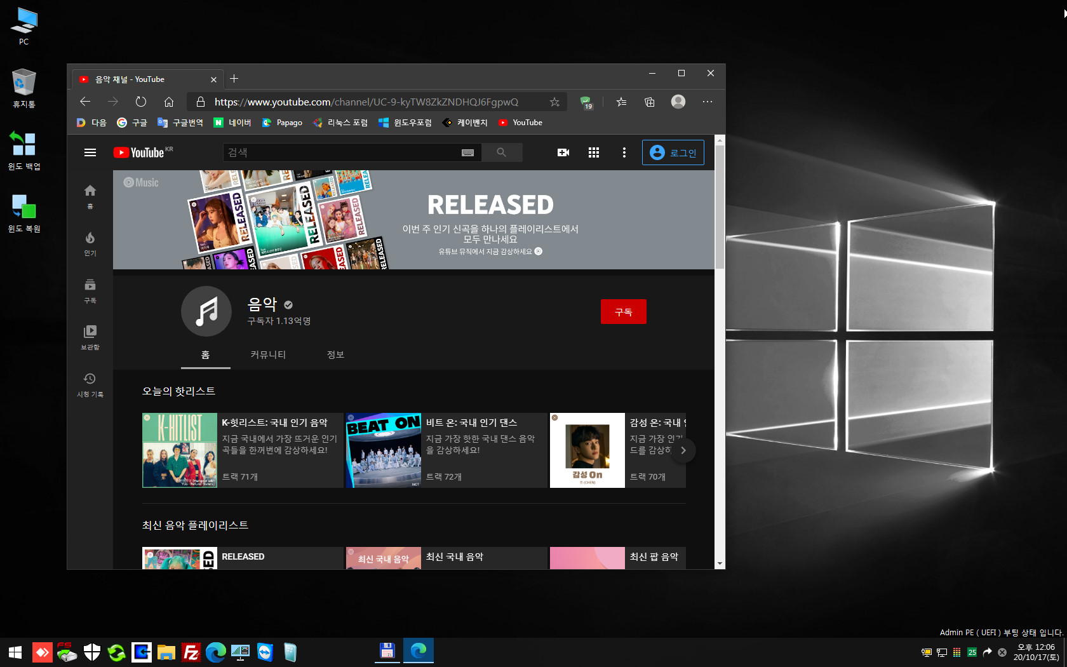Viewport: 1067px width, 667px height.
Task: Click the create video camera icon
Action: 563,152
